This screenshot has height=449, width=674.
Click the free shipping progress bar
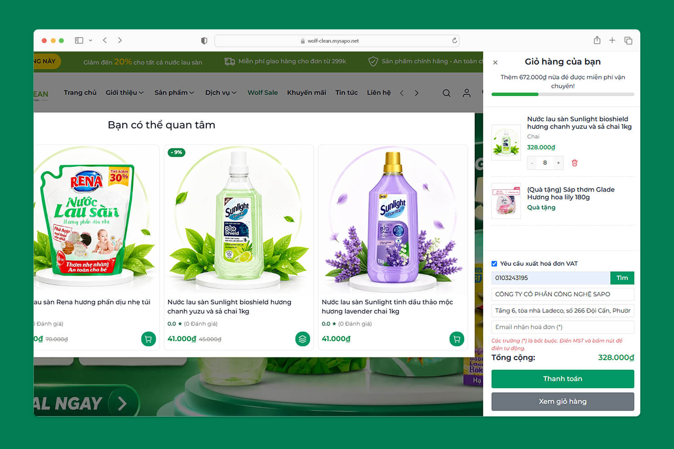[x=563, y=94]
